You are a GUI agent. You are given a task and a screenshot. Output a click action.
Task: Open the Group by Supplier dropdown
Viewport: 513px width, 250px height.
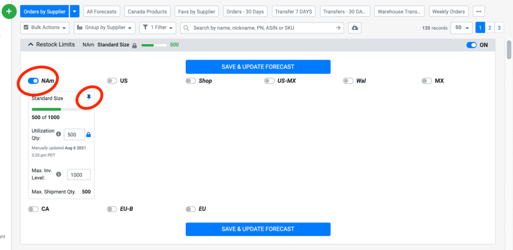(x=105, y=28)
